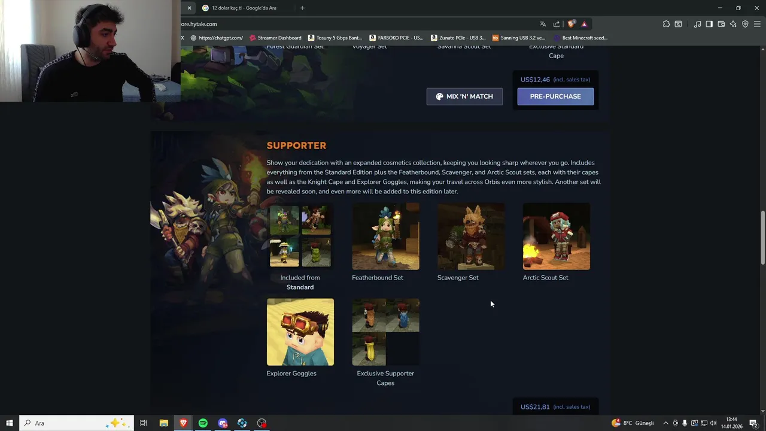Open the Featherbound Set thumbnail
Image resolution: width=766 pixels, height=431 pixels.
385,236
